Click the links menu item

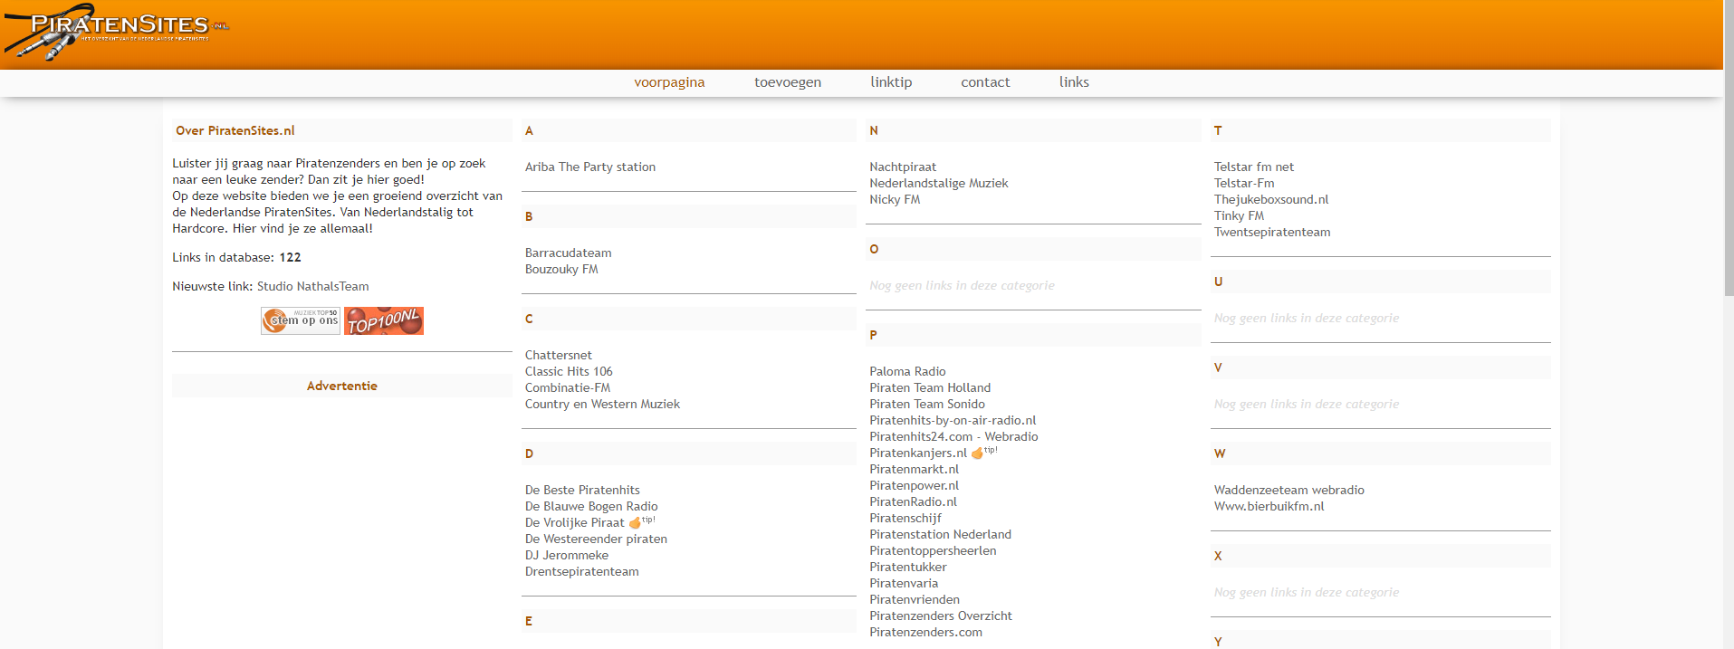tap(1074, 82)
